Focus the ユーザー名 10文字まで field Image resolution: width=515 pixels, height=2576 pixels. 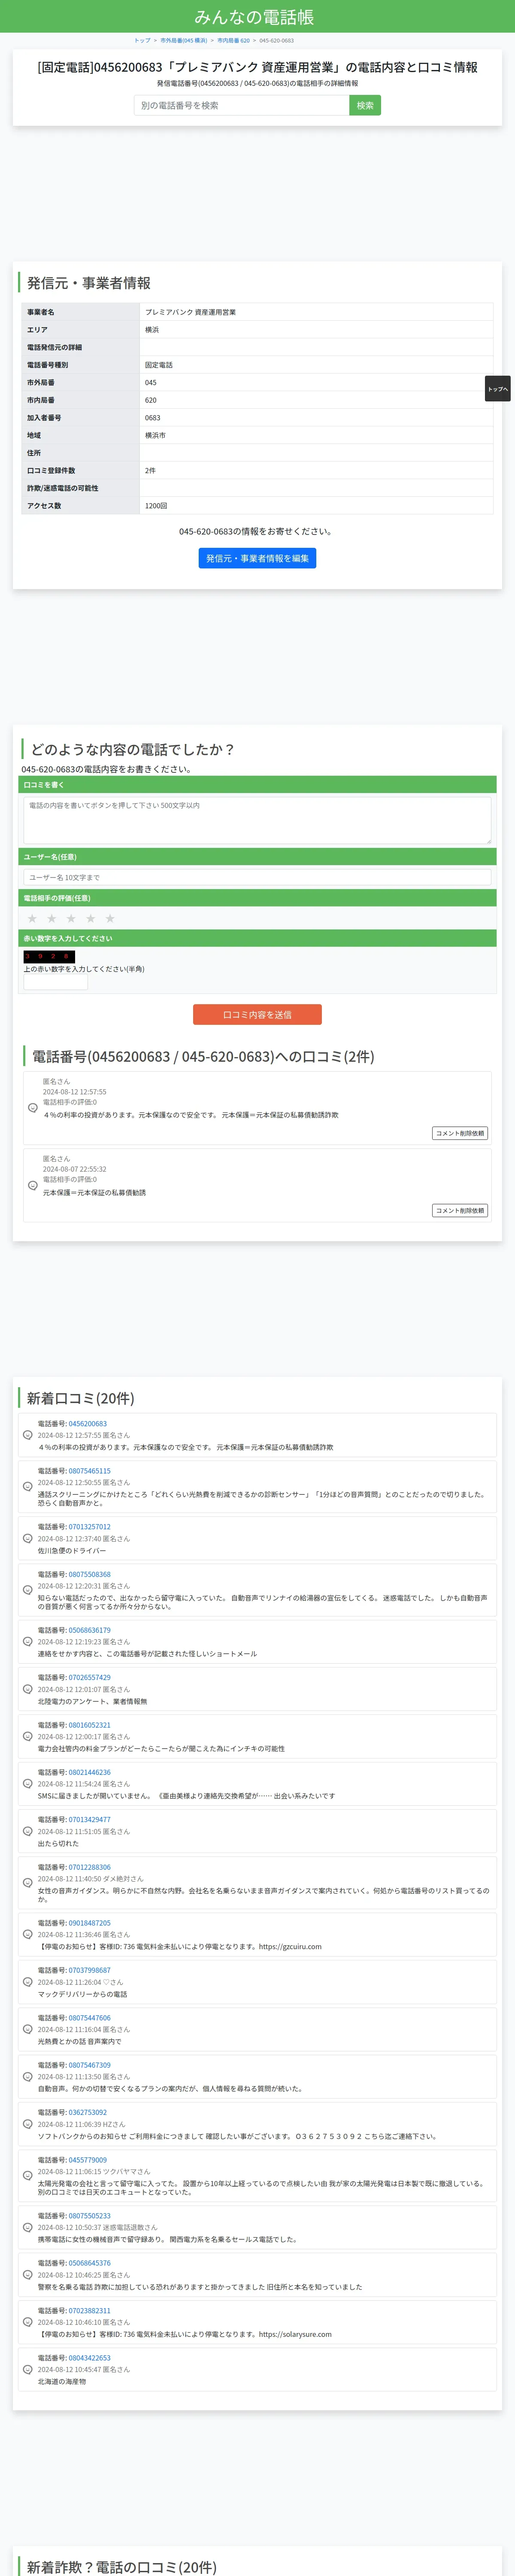[257, 877]
